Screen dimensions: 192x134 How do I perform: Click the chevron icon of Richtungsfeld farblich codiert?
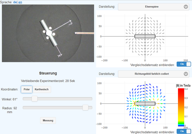tap(186, 74)
